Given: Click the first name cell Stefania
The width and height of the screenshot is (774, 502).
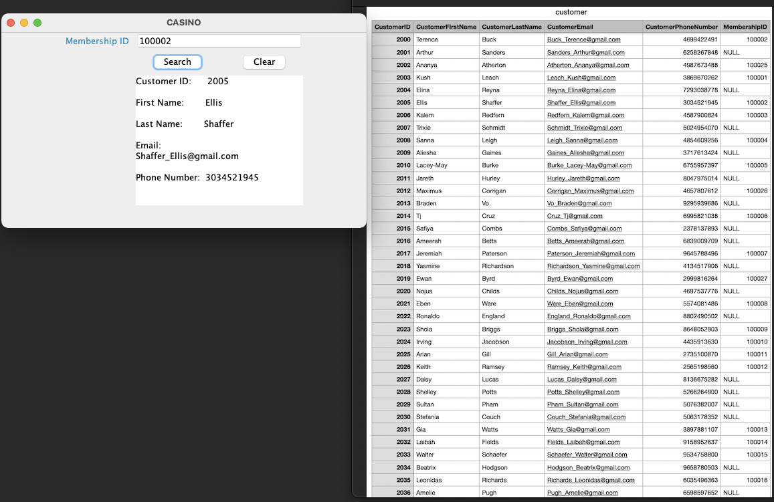Looking at the screenshot, I should coord(446,416).
